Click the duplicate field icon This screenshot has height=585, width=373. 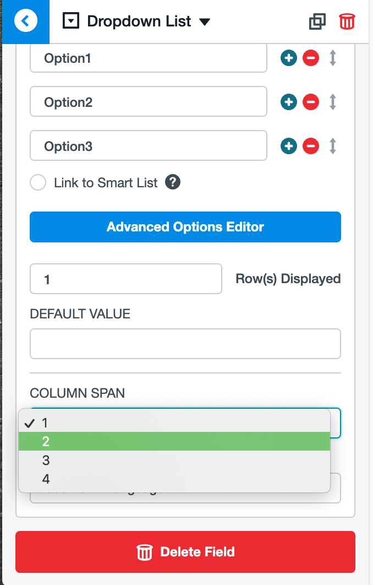click(317, 21)
